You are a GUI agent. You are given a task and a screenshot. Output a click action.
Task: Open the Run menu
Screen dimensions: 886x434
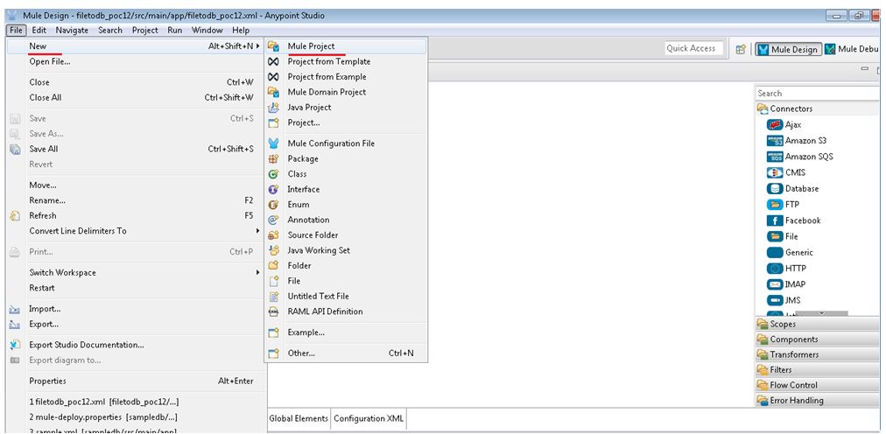click(174, 31)
